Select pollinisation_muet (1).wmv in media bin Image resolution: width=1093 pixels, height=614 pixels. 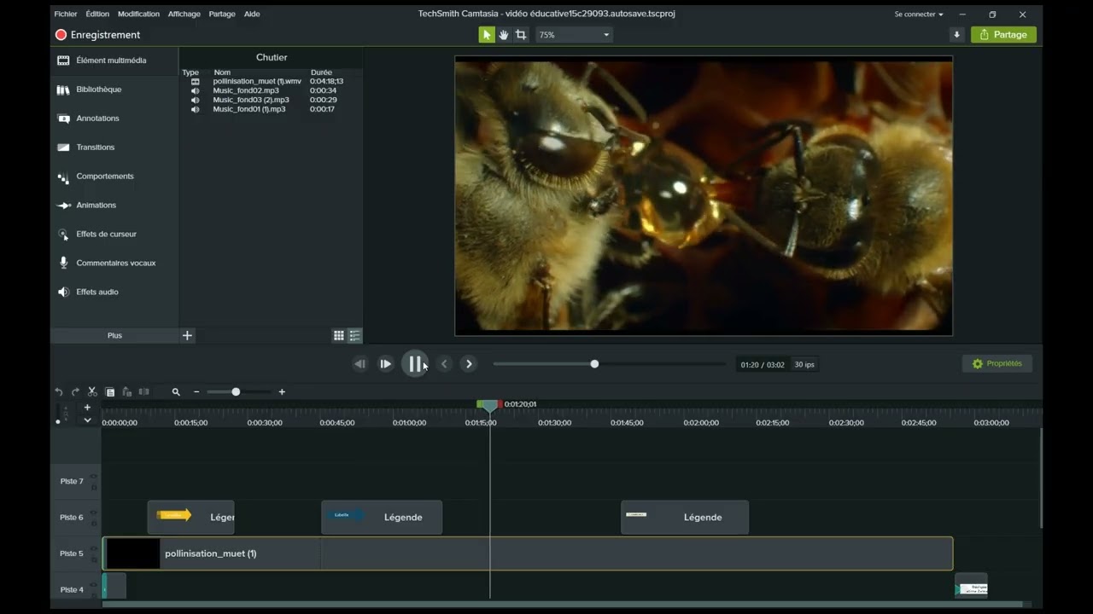coord(257,81)
